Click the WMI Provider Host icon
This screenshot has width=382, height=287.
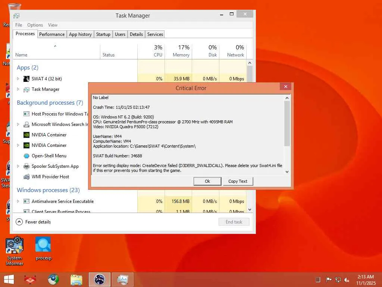pos(26,177)
